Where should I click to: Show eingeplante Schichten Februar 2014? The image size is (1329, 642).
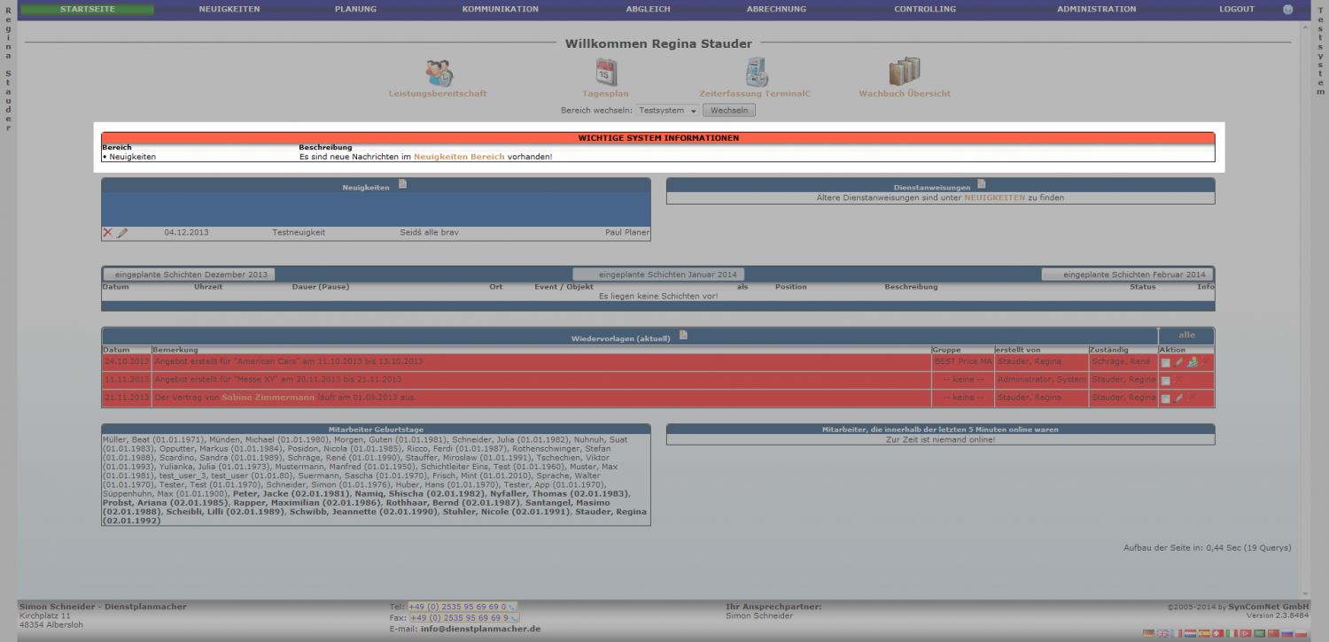pos(1127,275)
